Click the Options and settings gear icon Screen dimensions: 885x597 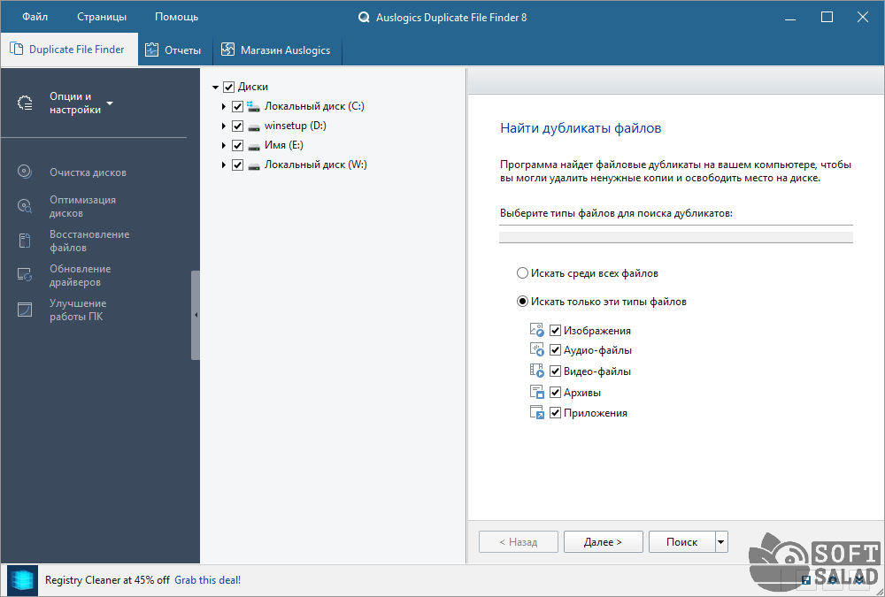click(25, 103)
